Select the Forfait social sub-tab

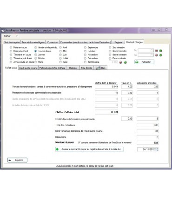click(11, 68)
